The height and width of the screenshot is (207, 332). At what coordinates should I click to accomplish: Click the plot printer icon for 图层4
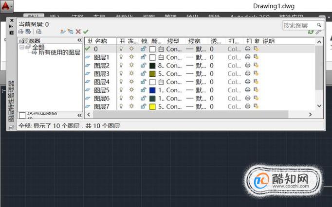247,82
